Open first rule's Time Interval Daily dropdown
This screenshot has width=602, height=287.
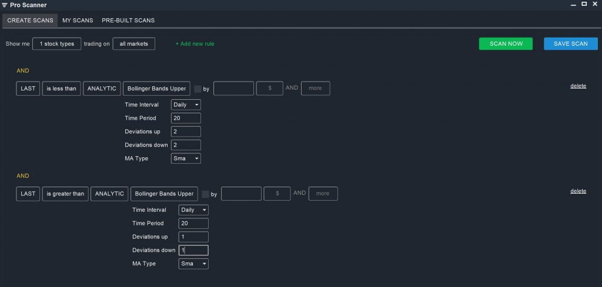pos(186,104)
